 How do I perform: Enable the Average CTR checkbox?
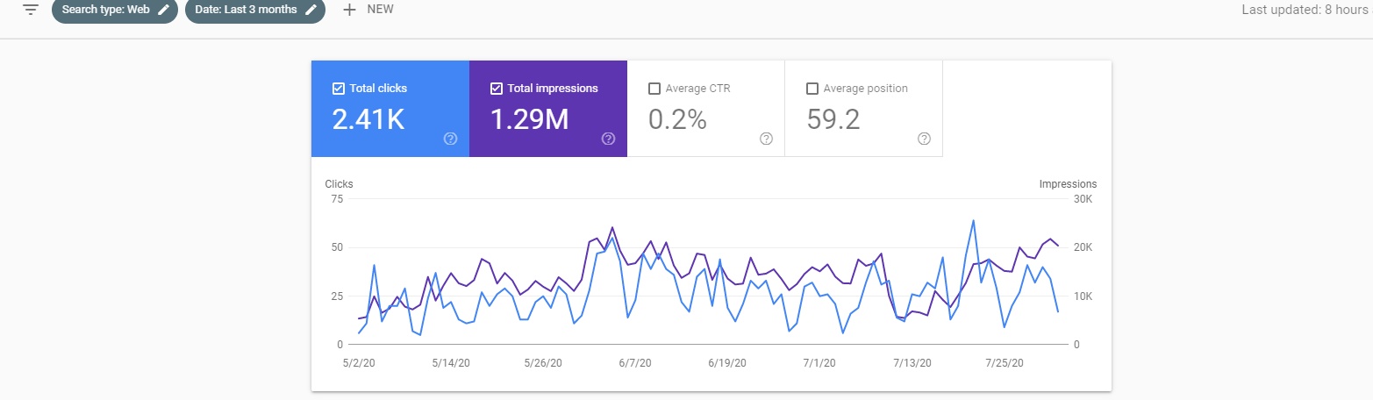[654, 89]
